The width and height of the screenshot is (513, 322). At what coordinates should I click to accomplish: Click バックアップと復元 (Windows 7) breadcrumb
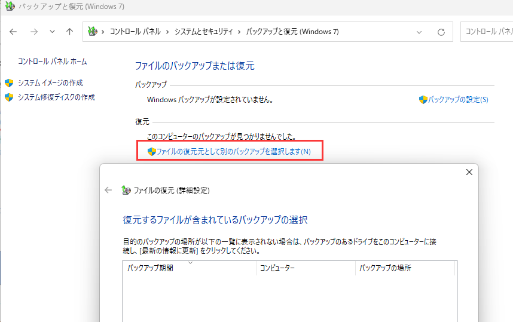(292, 32)
